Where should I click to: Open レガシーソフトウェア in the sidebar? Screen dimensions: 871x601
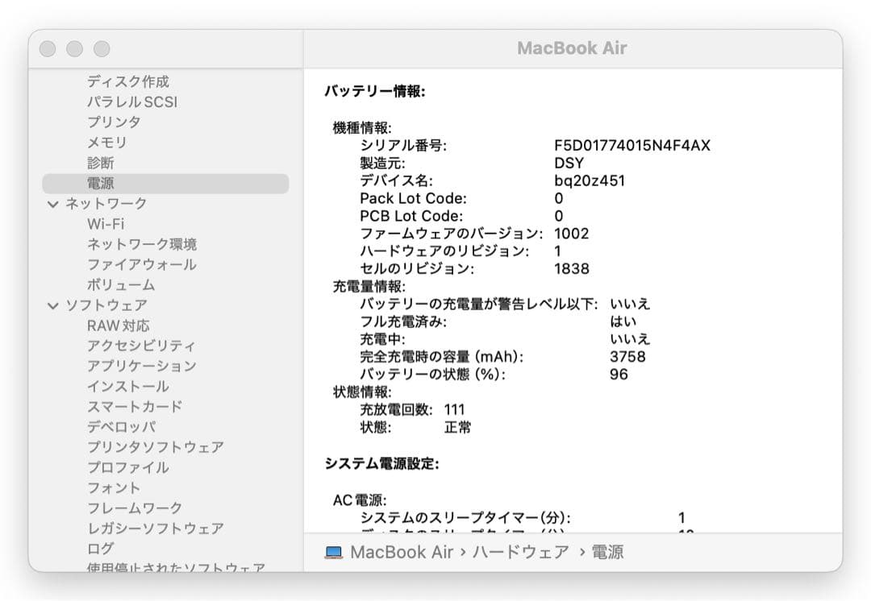(156, 528)
